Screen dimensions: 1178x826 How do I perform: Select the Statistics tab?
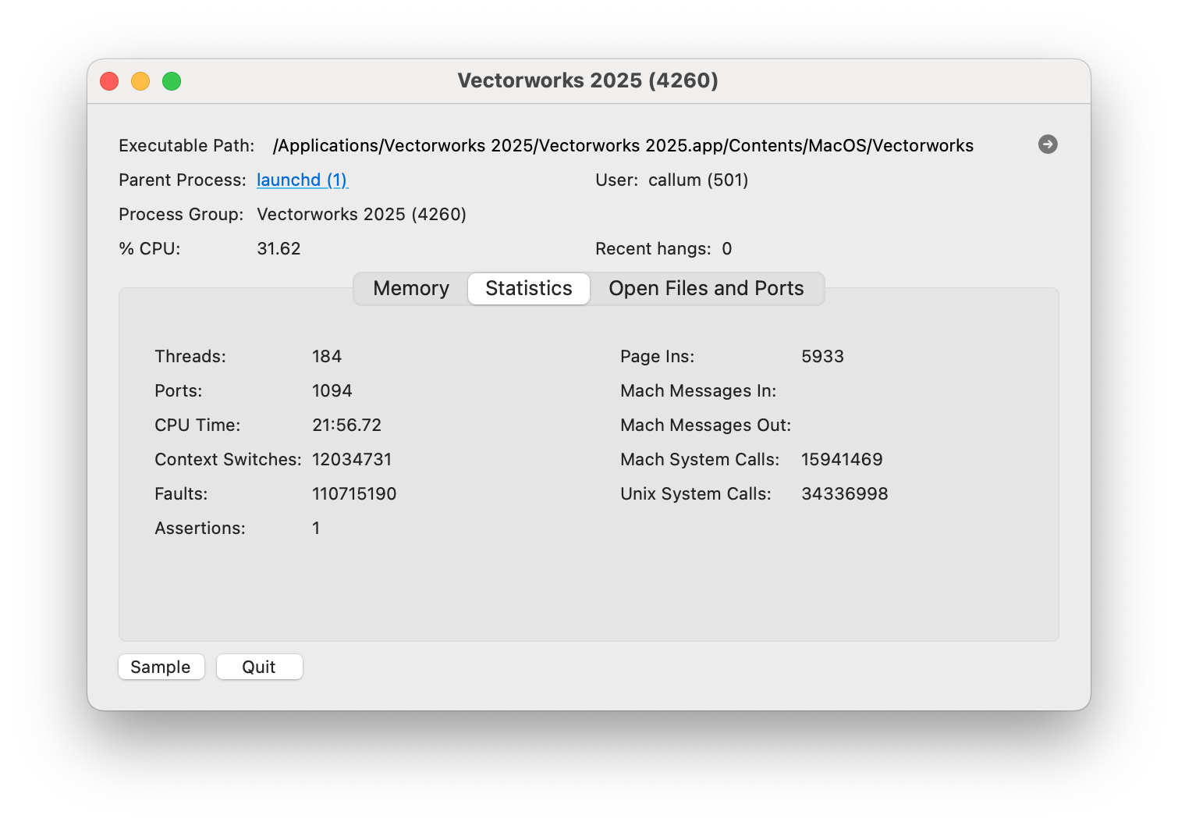tap(528, 289)
